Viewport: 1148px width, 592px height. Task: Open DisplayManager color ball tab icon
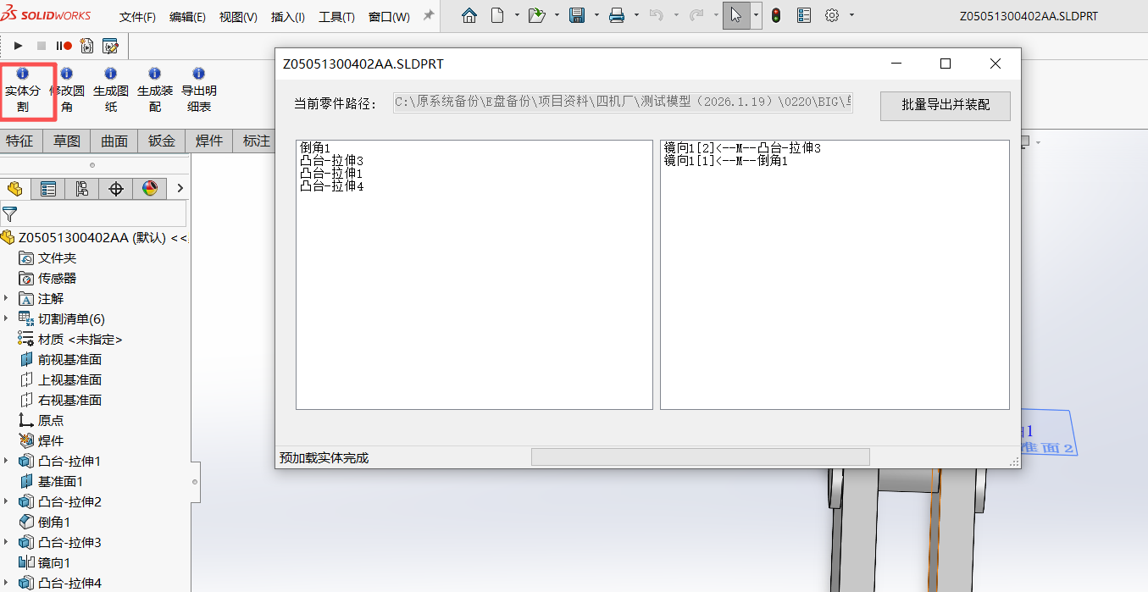[150, 188]
